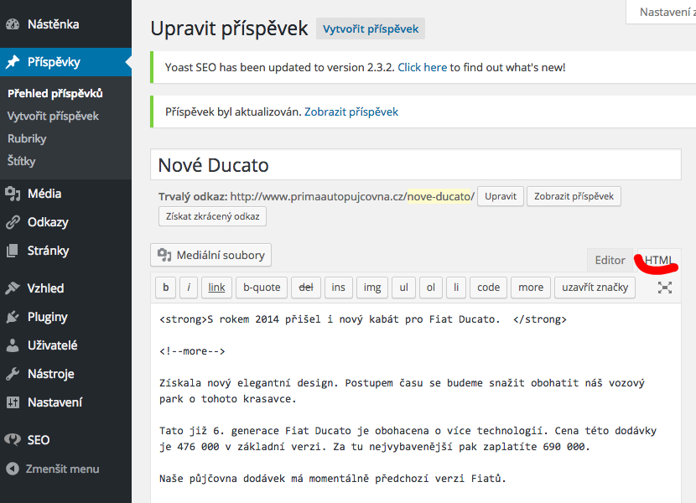Insert italic tag with i button
This screenshot has width=696, height=503.
click(189, 288)
